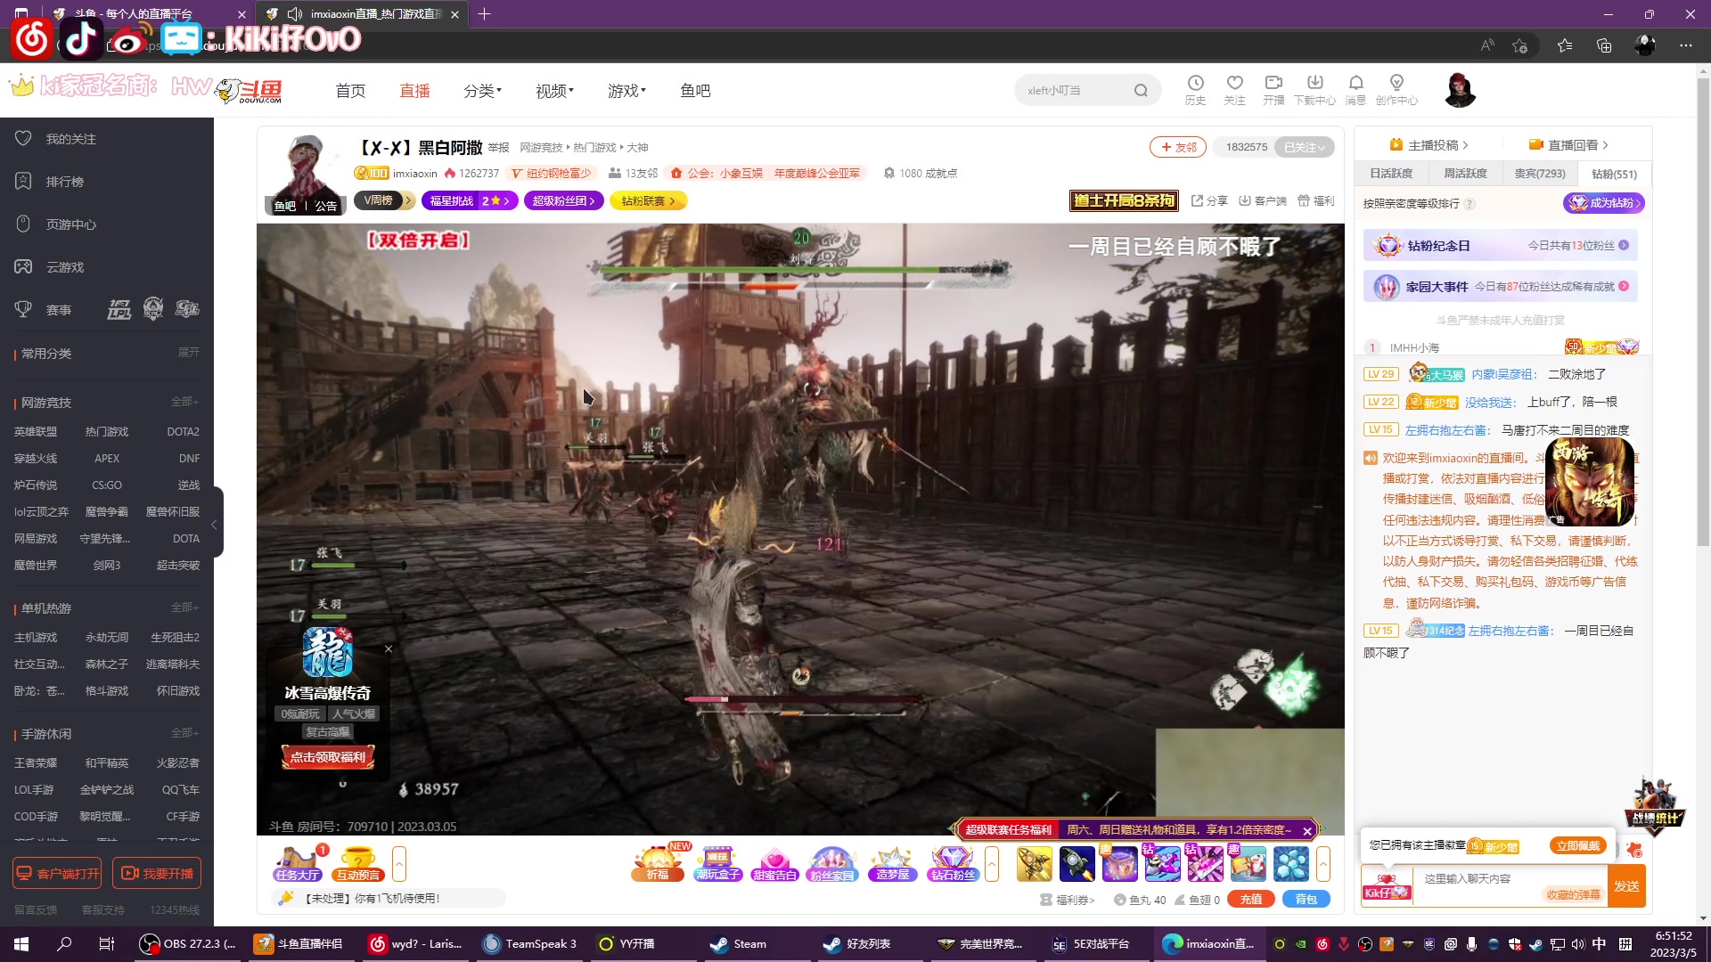This screenshot has width=1711, height=962.
Task: Click 我要开播 in sidebar
Action: pos(157,874)
